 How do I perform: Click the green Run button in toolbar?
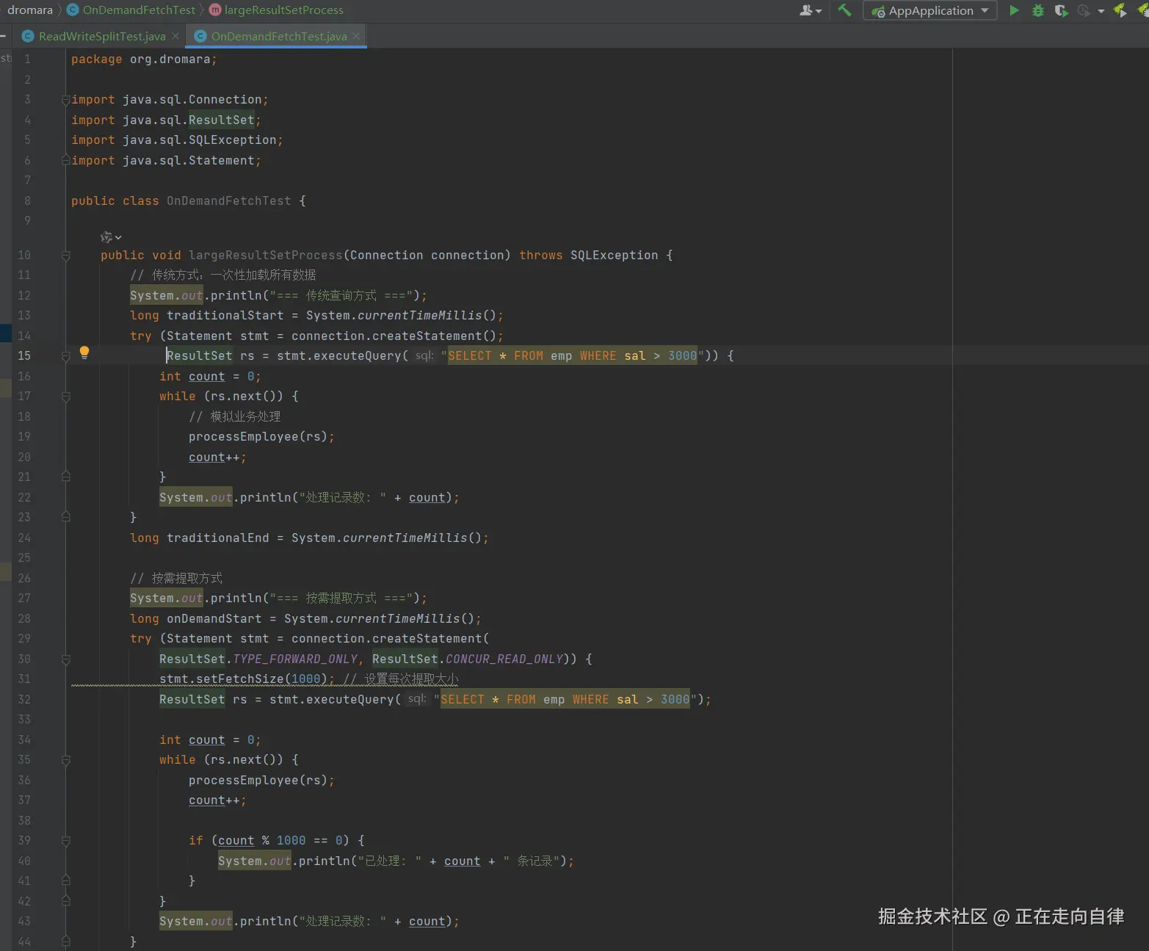click(1014, 10)
